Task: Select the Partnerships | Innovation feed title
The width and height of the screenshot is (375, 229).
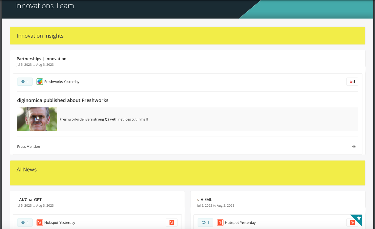Action: click(x=42, y=59)
